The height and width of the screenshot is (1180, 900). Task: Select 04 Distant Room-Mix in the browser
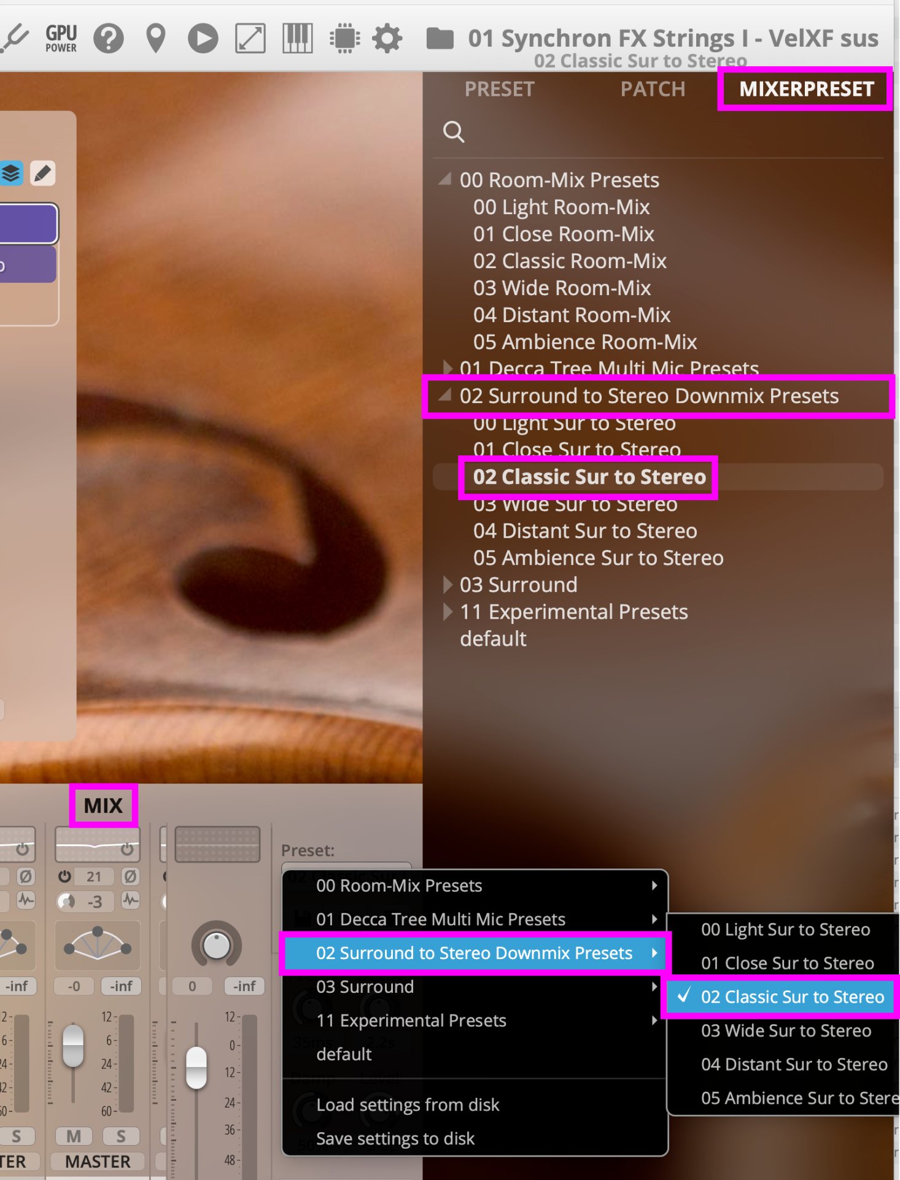(572, 315)
